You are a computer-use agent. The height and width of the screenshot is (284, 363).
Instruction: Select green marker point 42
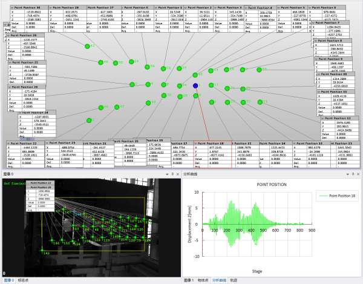[87, 47]
